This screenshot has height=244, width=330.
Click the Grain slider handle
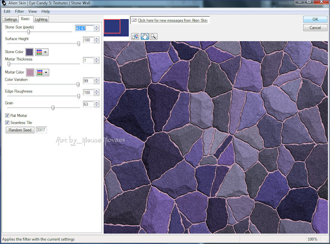[x=53, y=108]
